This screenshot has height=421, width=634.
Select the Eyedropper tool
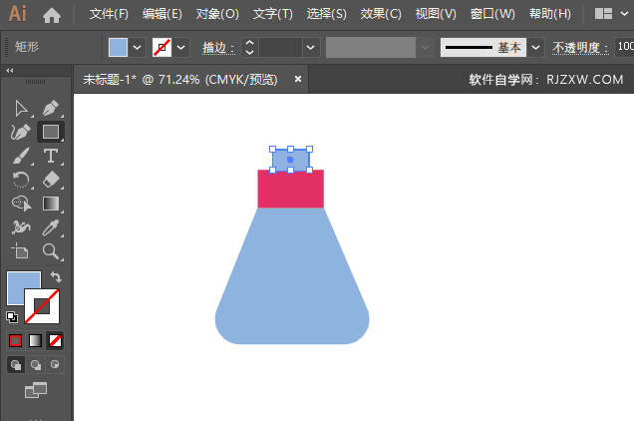51,227
